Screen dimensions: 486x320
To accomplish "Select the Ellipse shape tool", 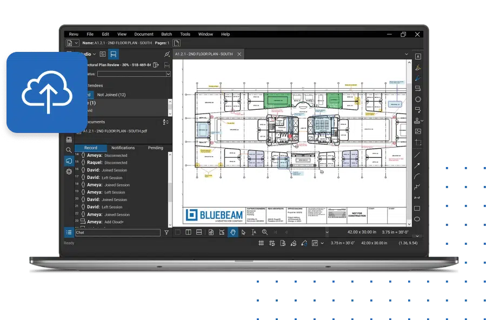I will [x=417, y=219].
